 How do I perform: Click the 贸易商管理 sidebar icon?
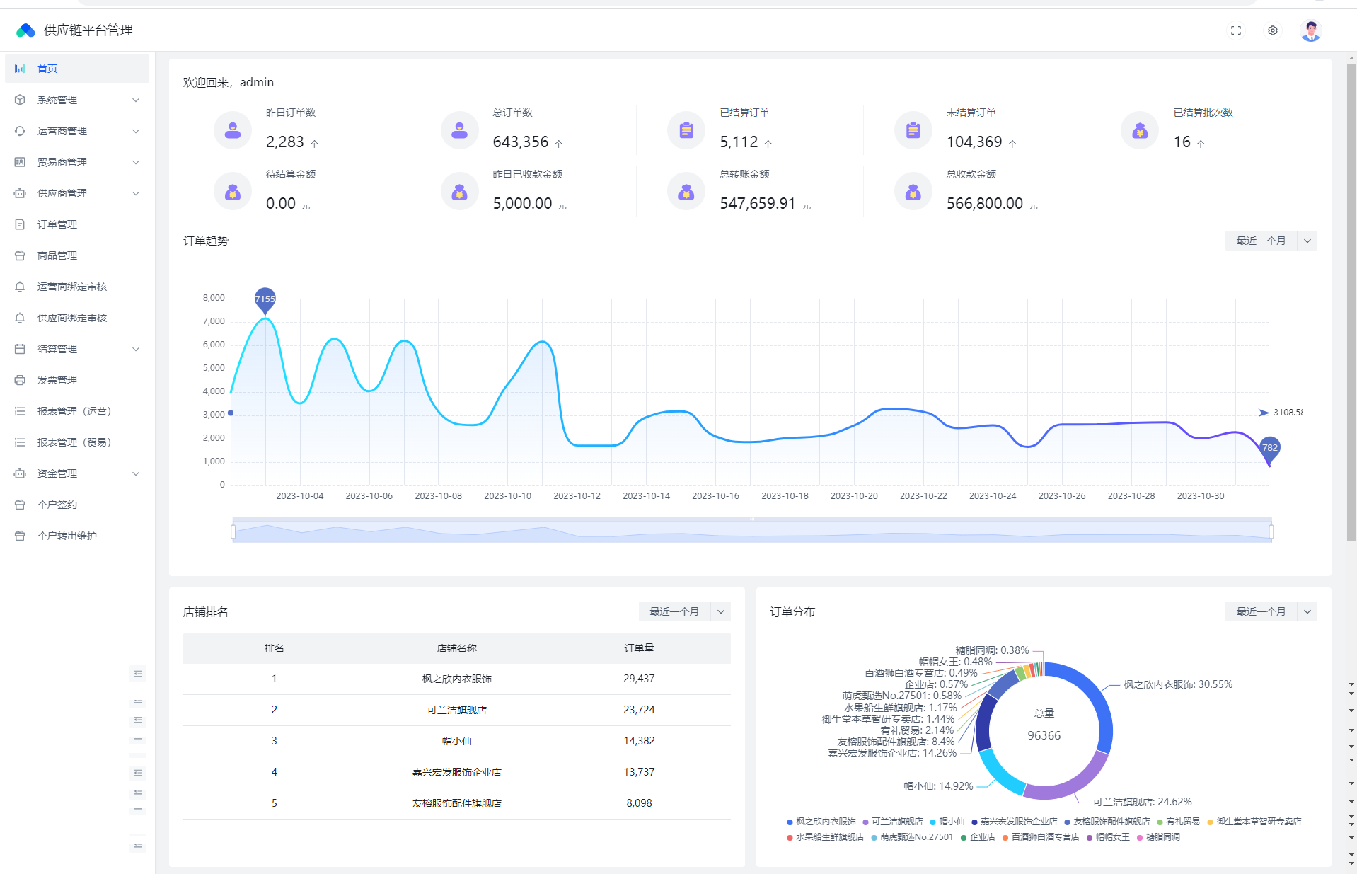click(x=20, y=162)
